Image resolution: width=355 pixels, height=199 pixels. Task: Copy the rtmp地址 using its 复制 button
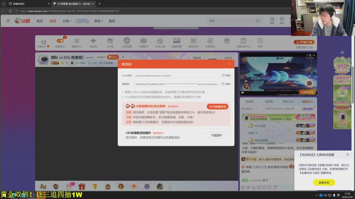click(226, 75)
